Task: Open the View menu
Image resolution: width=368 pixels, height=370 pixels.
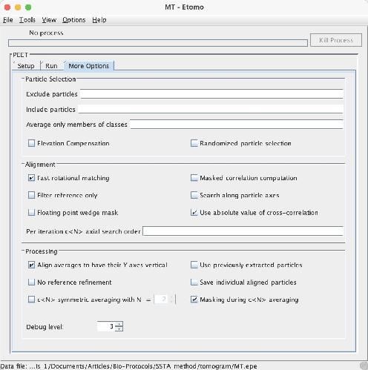Action: coord(49,20)
